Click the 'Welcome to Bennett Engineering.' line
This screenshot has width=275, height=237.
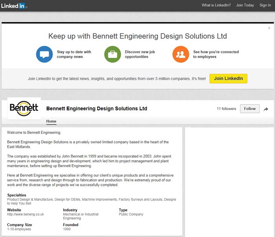tap(34, 132)
